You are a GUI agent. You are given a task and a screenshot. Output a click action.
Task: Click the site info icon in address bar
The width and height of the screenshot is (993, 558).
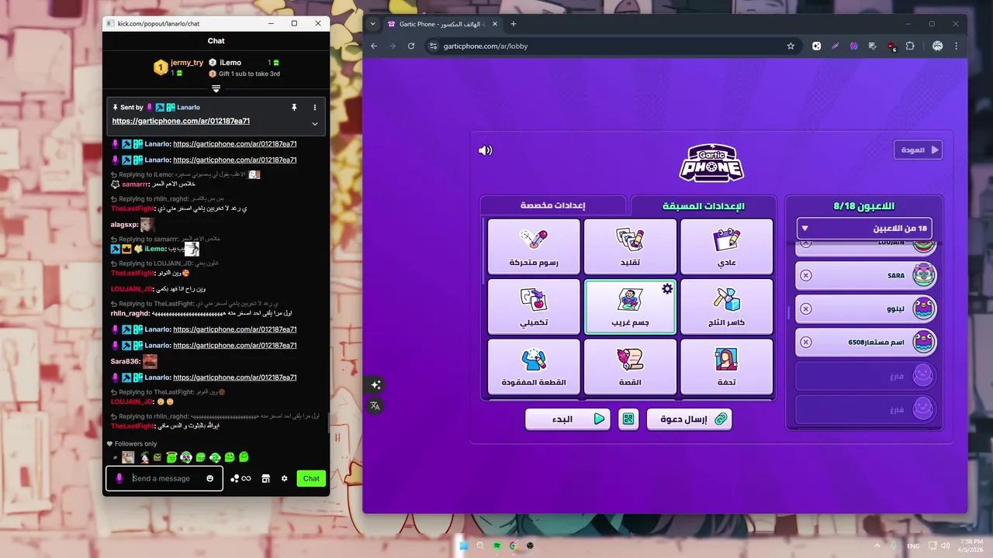click(x=434, y=46)
